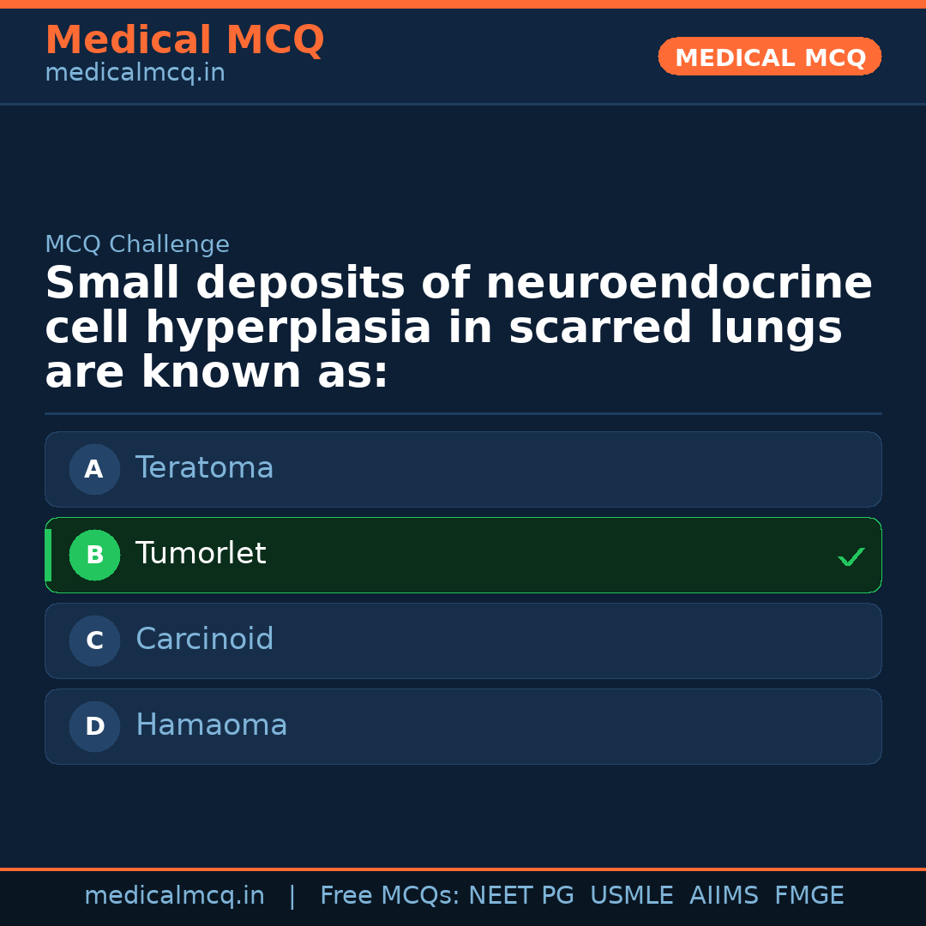Viewport: 926px width, 926px height.
Task: Choose the Hamaoma answer text
Action: (211, 725)
